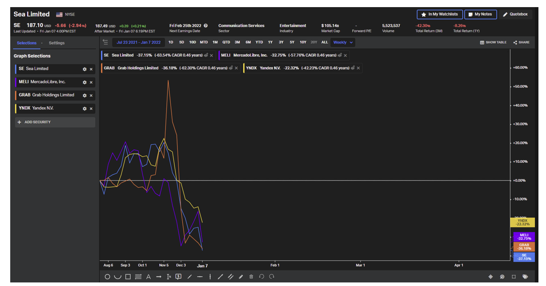
Task: Redo the last drawing action
Action: click(272, 277)
